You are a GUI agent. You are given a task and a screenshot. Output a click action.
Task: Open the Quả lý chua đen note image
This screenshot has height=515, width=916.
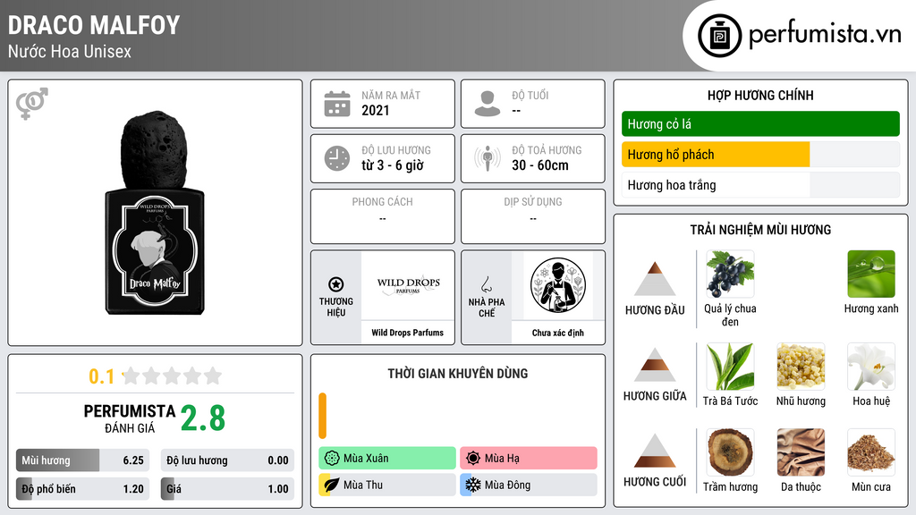(730, 274)
